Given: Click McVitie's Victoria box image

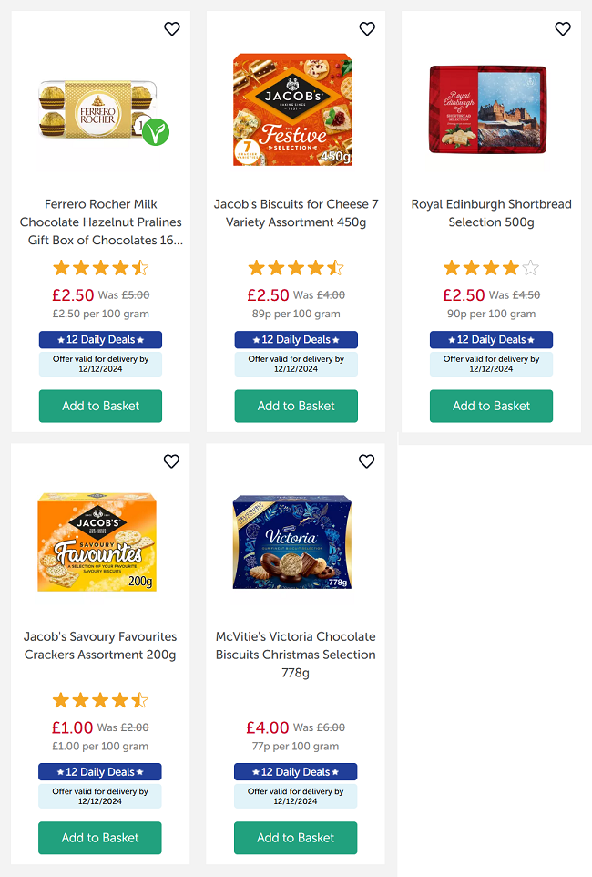Looking at the screenshot, I should 292,542.
